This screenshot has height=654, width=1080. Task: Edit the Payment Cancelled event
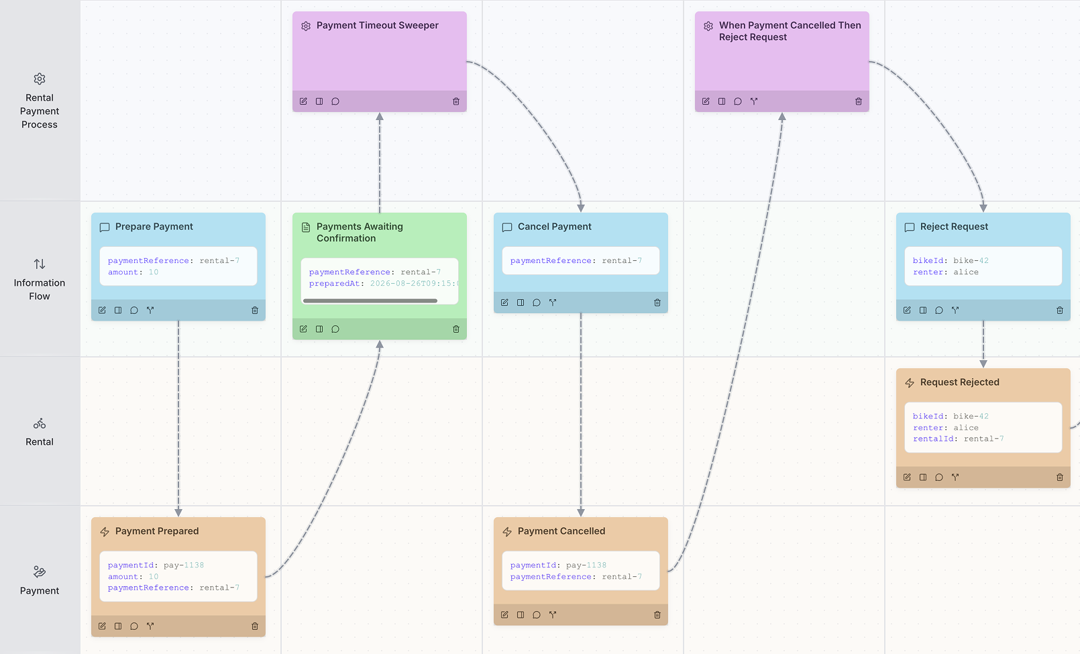(x=504, y=615)
